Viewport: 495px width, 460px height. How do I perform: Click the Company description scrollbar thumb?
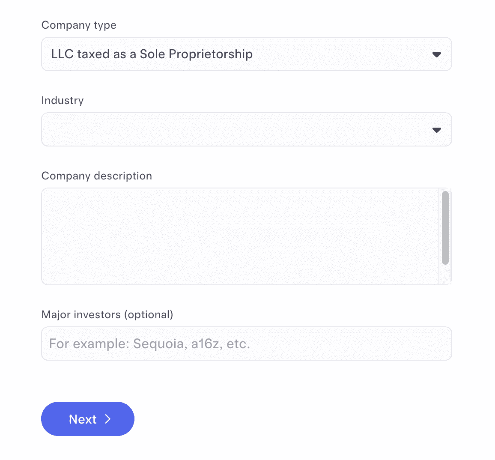[445, 227]
